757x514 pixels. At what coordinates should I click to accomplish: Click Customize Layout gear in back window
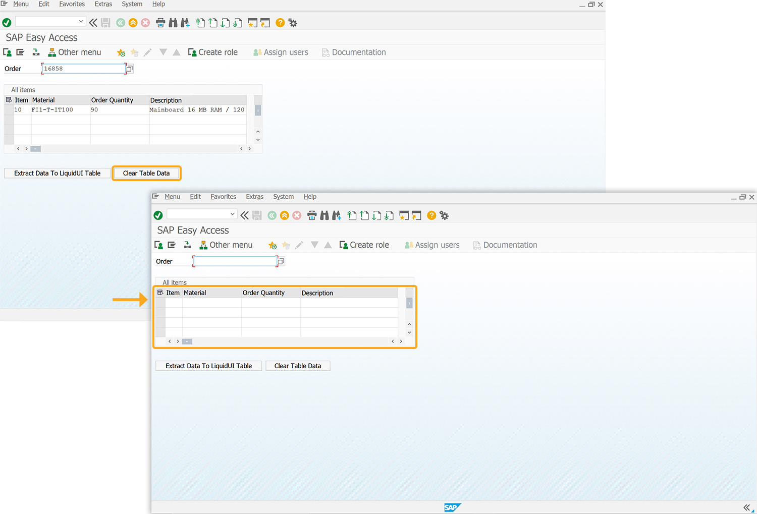tap(293, 23)
